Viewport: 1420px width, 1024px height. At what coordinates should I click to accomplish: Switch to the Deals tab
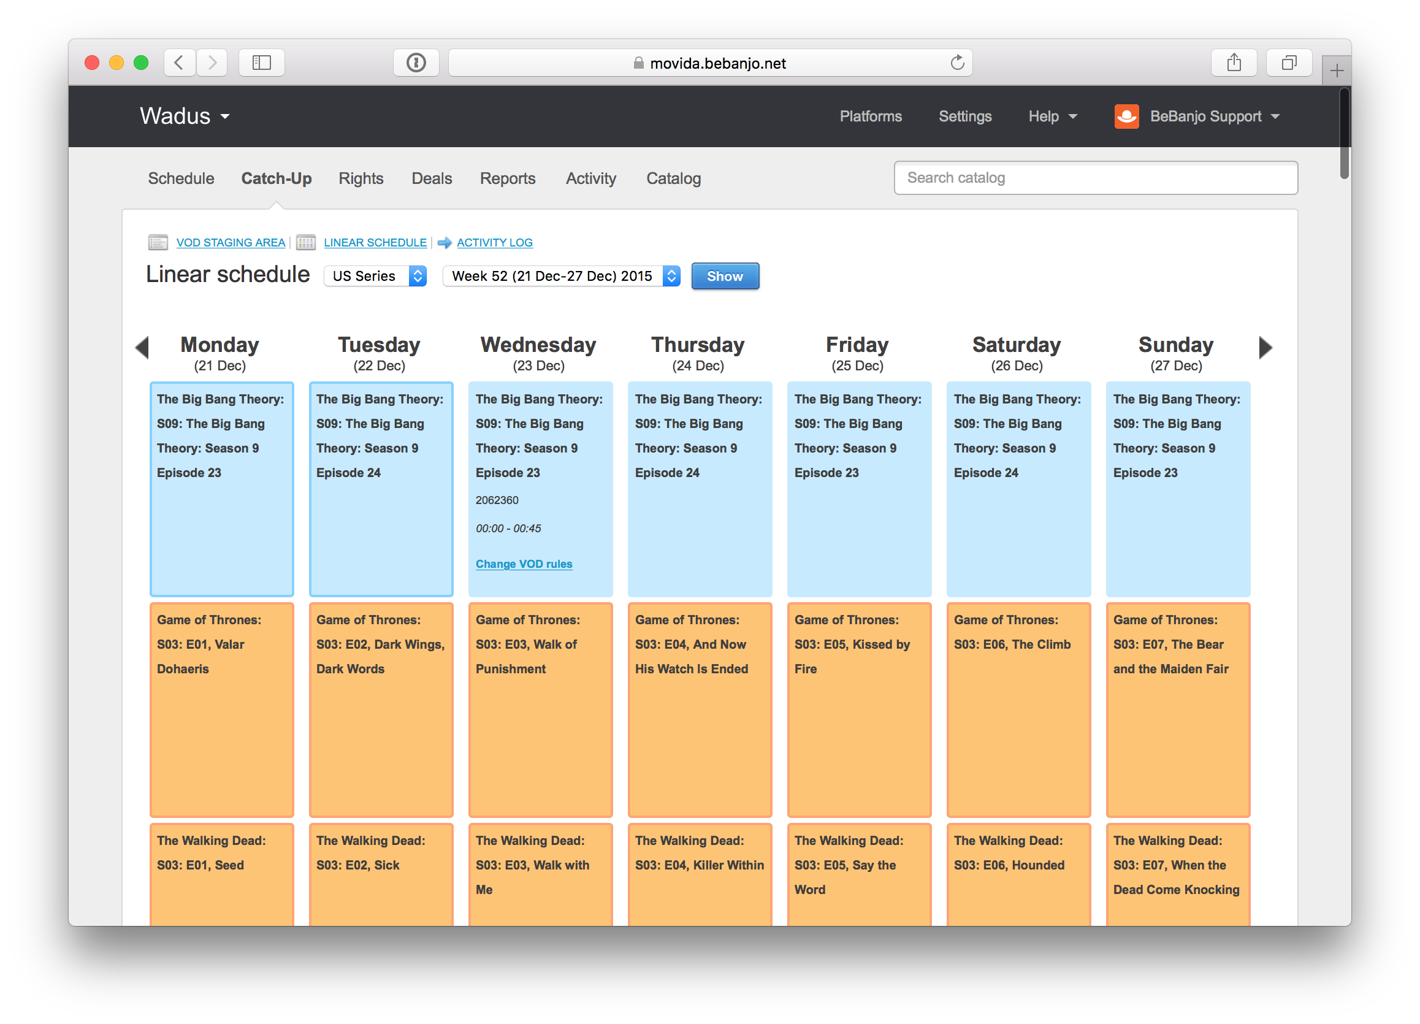pos(432,178)
